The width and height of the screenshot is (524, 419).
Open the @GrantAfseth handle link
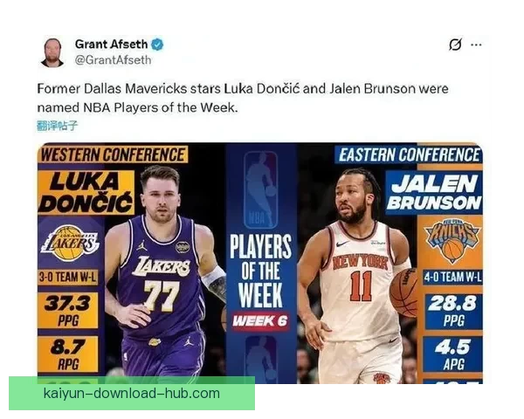point(113,60)
